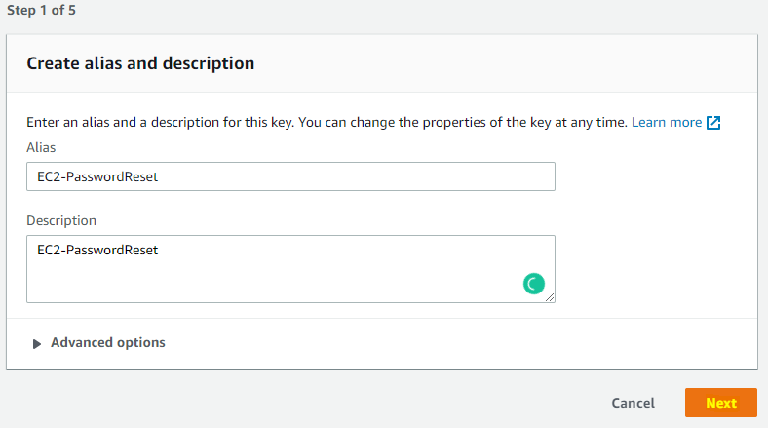The image size is (768, 428).
Task: Click the resize grip of the Description textarea
Action: coord(550,297)
